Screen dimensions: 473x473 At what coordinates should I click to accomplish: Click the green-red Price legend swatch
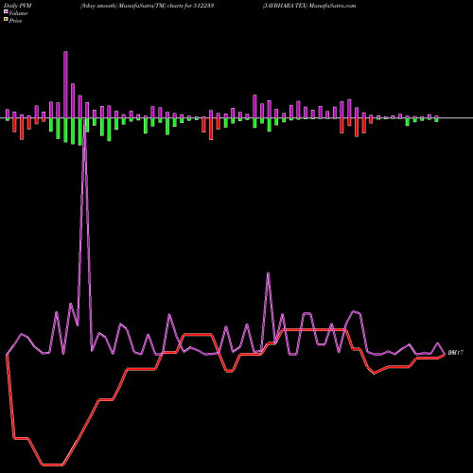6,20
